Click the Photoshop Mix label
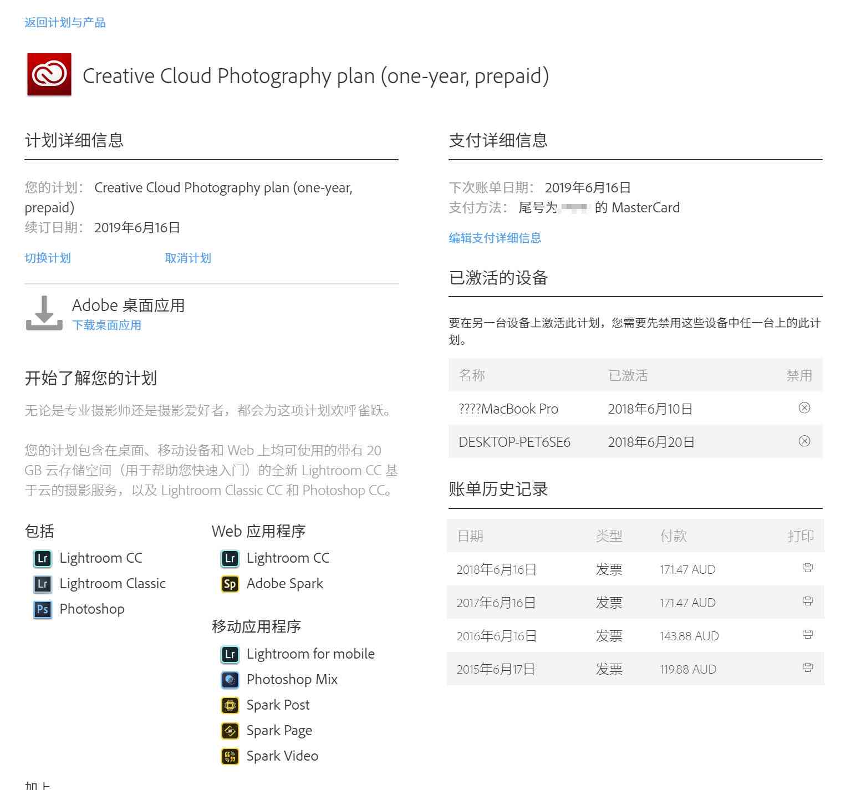 point(292,679)
